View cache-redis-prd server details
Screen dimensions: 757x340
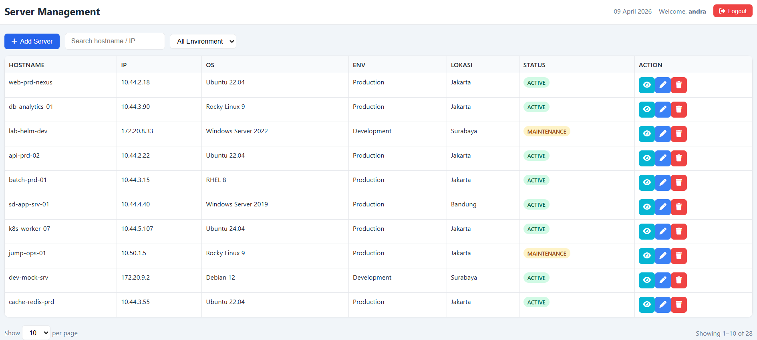646,305
